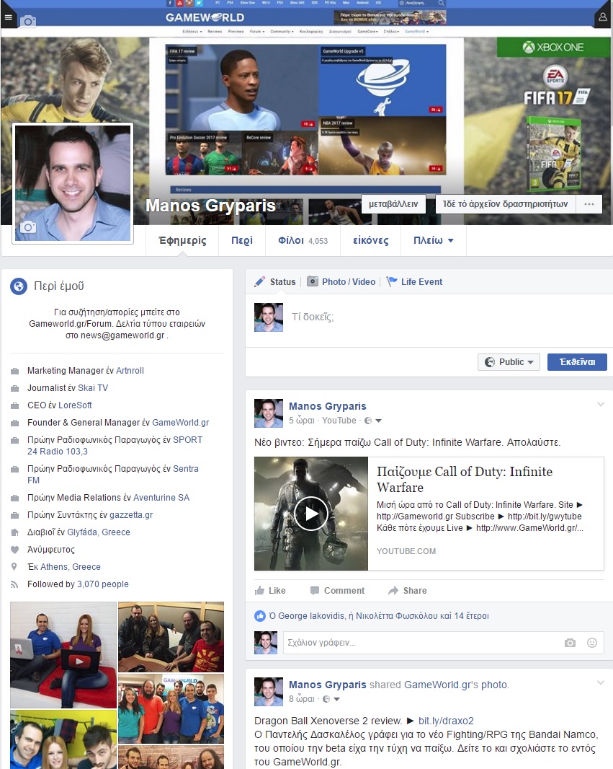
Task: Play the Call of Duty video
Action: tap(311, 514)
